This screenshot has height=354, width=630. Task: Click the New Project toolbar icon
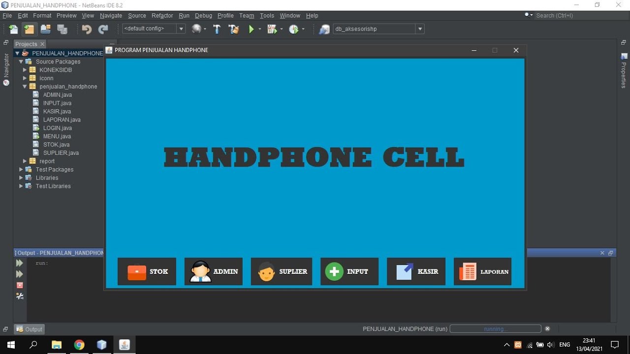pyautogui.click(x=29, y=29)
